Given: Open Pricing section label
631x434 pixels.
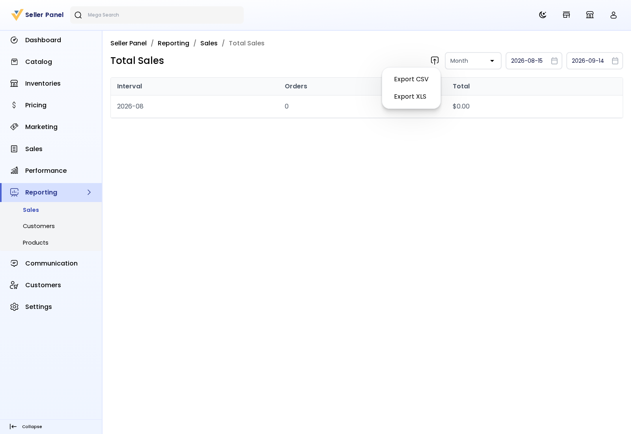Looking at the screenshot, I should (36, 105).
